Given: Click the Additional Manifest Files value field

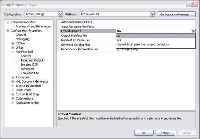Looking at the screenshot, I should [156, 22].
